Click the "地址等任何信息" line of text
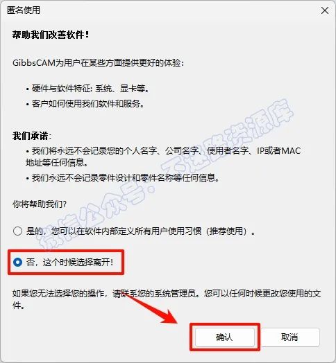This screenshot has width=336, height=363. pyautogui.click(x=57, y=163)
